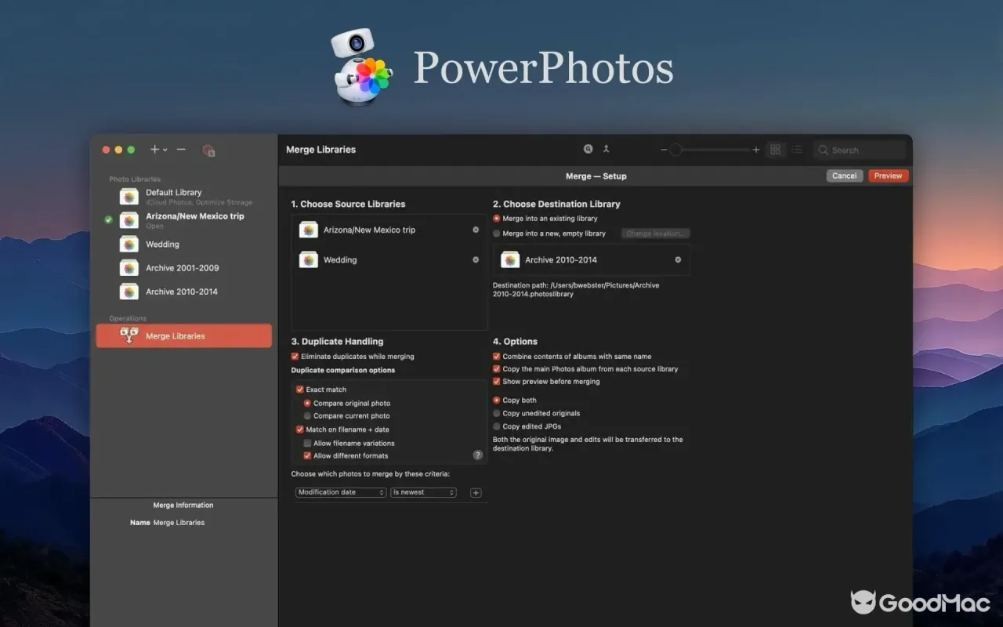This screenshot has height=627, width=1003.
Task: Click the Destination path text
Action: click(576, 290)
